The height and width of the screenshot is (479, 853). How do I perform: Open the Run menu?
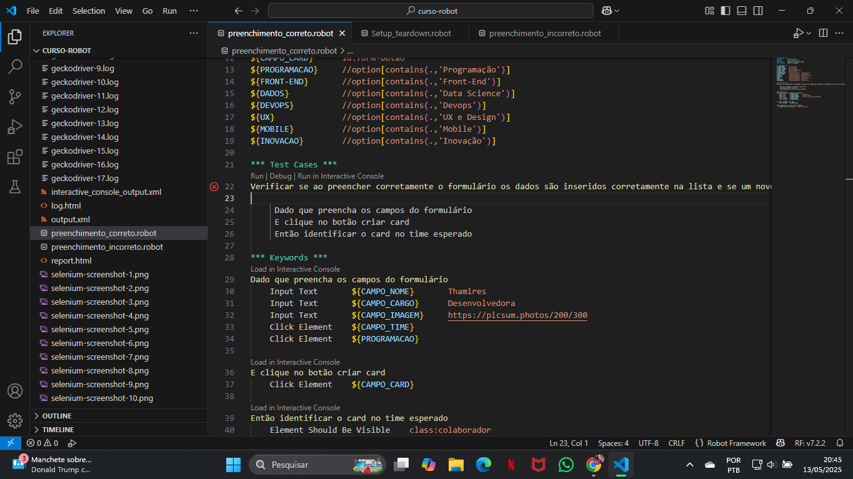coord(169,11)
